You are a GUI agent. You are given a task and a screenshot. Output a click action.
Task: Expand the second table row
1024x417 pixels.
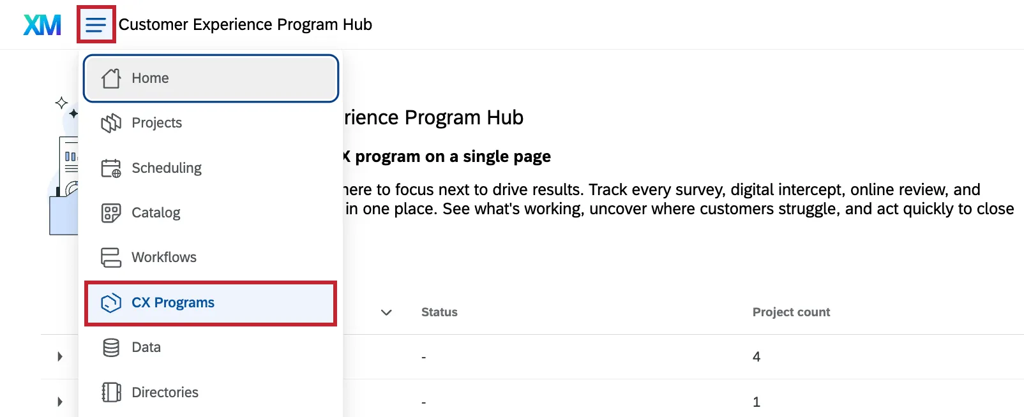point(59,401)
